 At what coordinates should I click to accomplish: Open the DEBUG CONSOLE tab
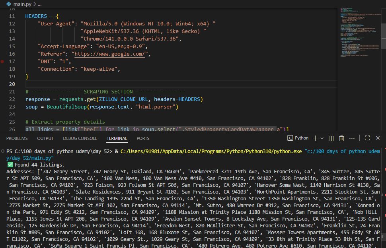click(80, 138)
